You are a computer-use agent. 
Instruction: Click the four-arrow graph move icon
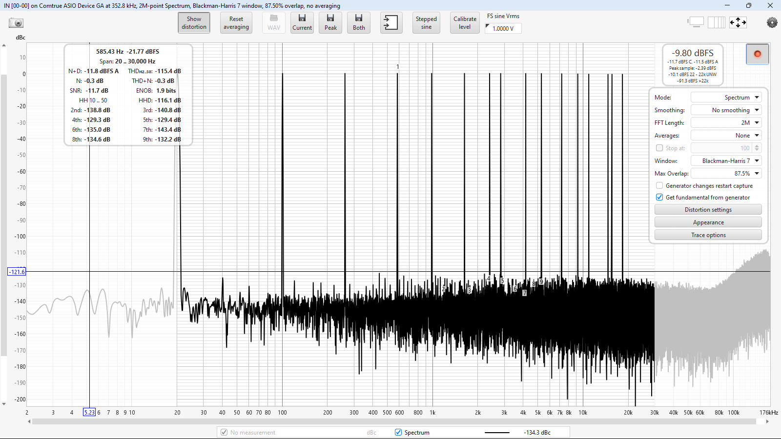738,22
